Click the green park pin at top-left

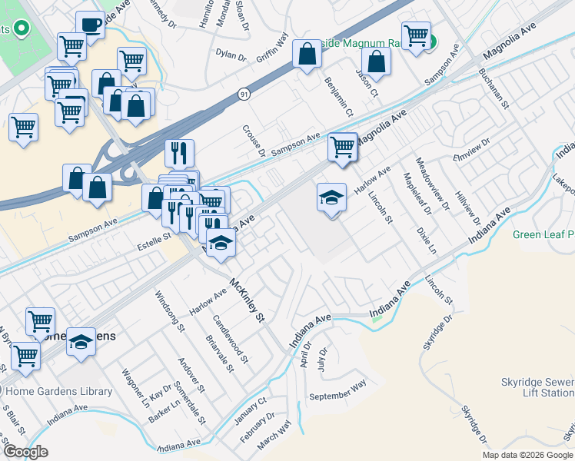click(22, 29)
